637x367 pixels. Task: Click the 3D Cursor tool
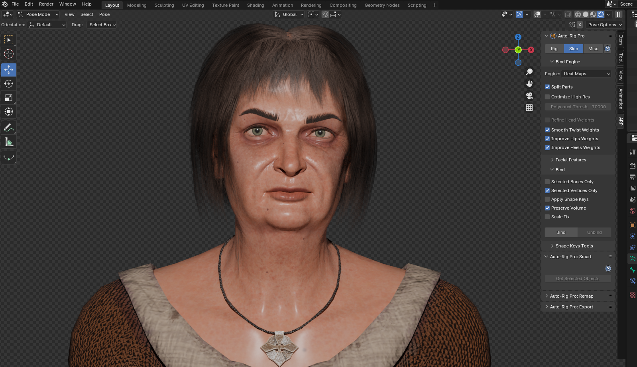[9, 54]
